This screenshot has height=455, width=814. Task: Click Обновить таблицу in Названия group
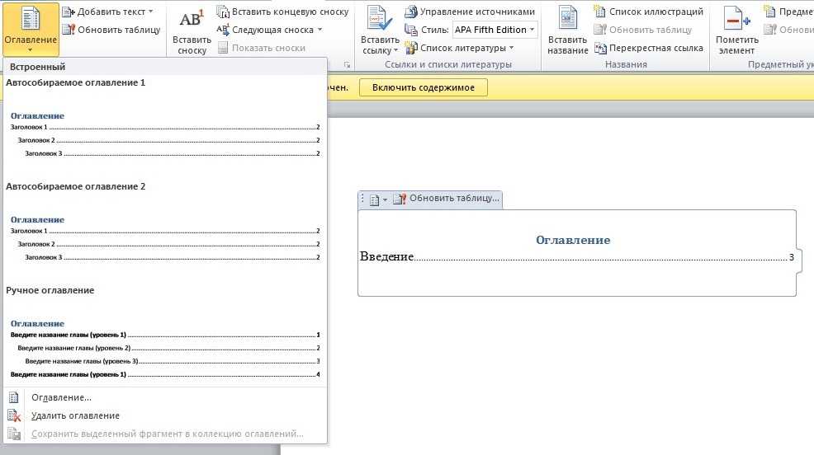pyautogui.click(x=643, y=30)
